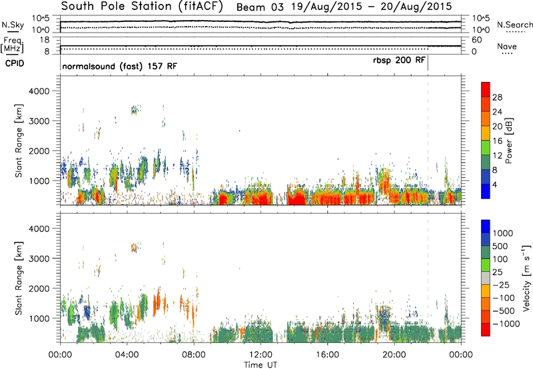The width and height of the screenshot is (533, 369).
Task: Click the '4000' tick on the power panel axis
Action: [x=39, y=91]
